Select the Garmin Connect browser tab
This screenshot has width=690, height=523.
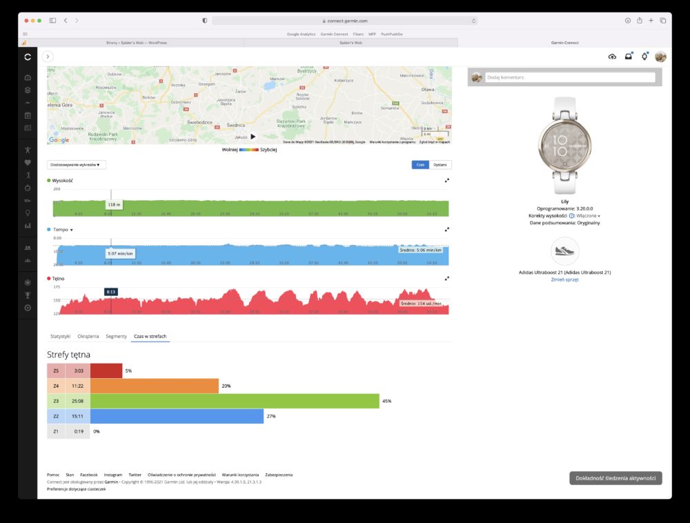tap(564, 43)
